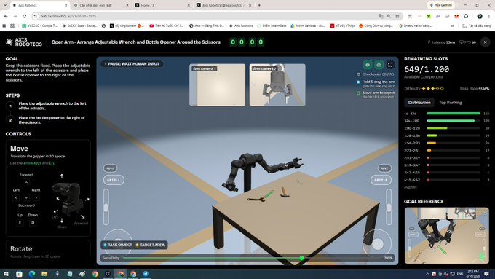This screenshot has width=495, height=279.
Task: Click the GRIP-L button
Action: click(114, 180)
